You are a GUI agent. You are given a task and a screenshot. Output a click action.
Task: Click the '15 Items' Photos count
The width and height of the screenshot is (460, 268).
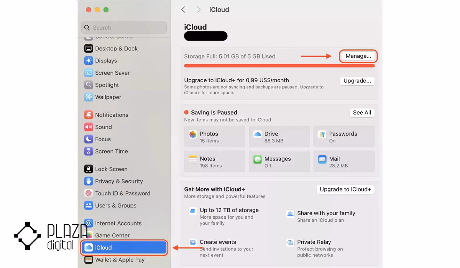[x=209, y=141]
